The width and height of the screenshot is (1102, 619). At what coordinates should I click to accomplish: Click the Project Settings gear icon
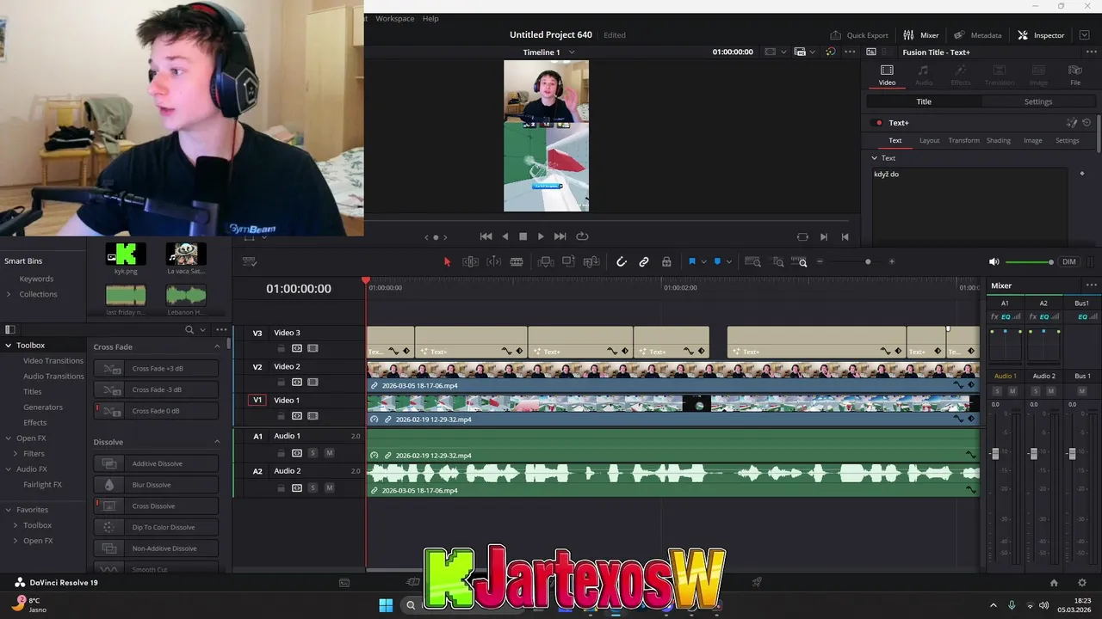1082,582
